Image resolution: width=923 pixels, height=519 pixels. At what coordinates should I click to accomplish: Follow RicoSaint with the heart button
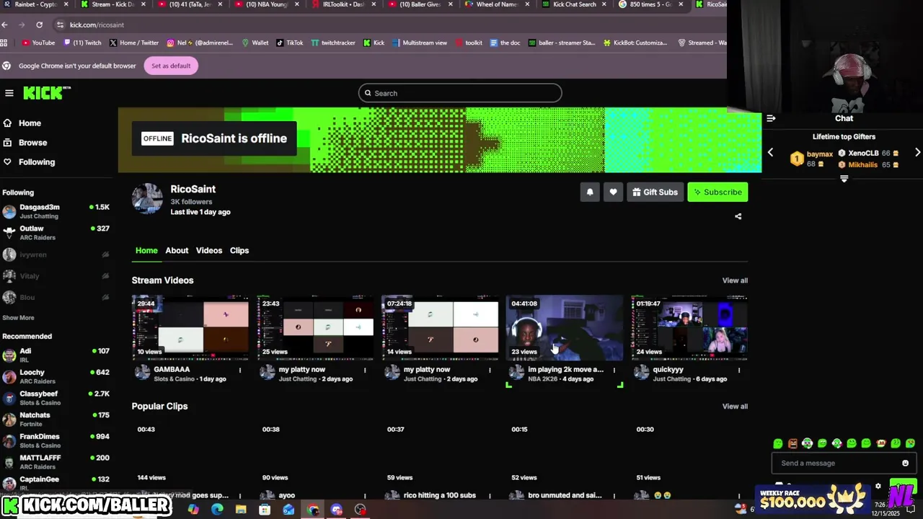(x=613, y=192)
